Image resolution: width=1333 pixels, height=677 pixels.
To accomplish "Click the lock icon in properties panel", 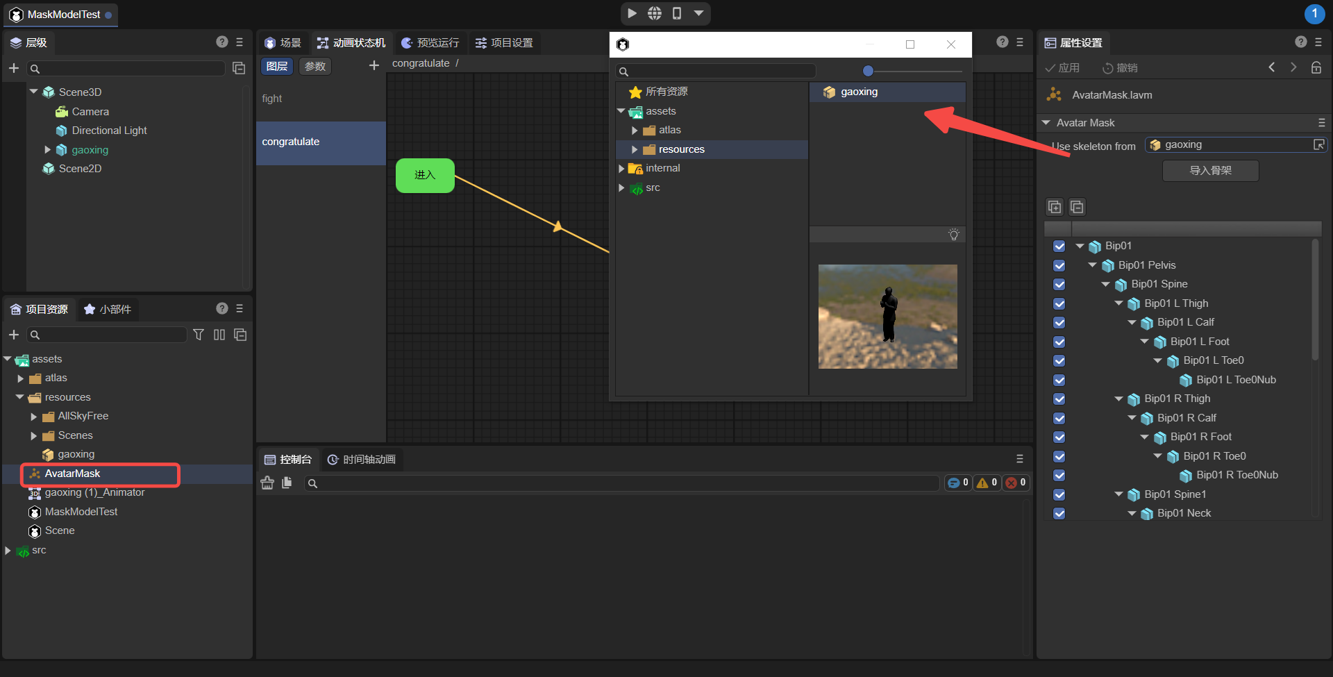I will point(1316,67).
